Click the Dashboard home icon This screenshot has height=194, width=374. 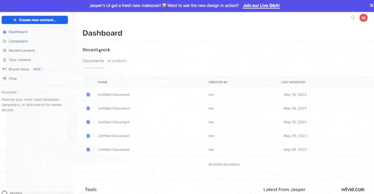click(5, 32)
